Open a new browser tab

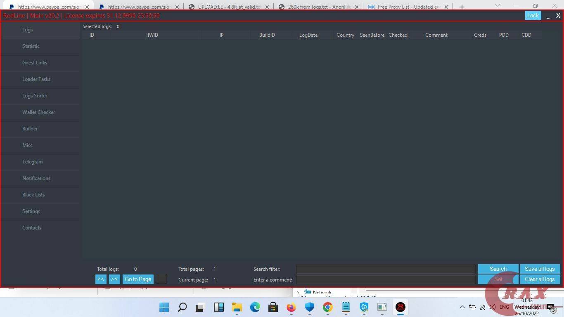(x=462, y=7)
